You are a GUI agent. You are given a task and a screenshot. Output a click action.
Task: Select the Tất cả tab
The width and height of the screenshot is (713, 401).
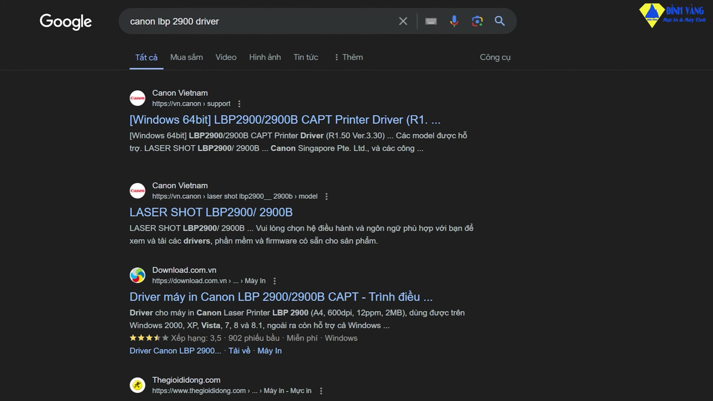pyautogui.click(x=146, y=57)
